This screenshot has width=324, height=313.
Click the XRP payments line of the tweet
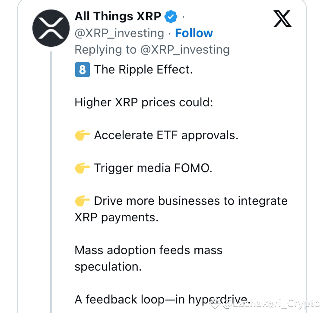pos(116,218)
